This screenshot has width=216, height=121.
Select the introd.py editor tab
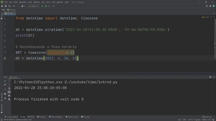pos(10,13)
